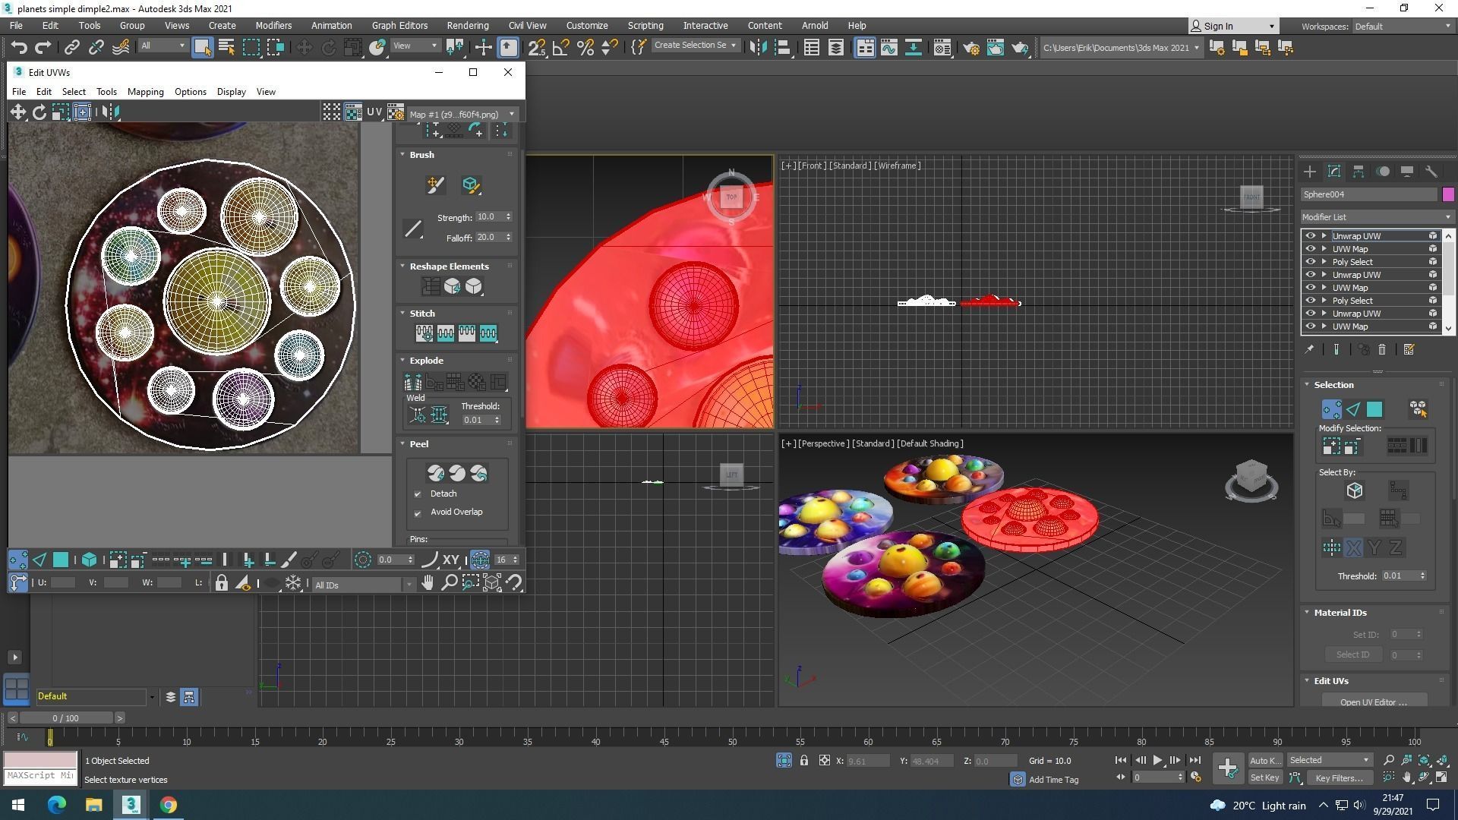Click the first Stitch tool icon
1458x820 pixels.
pos(425,333)
